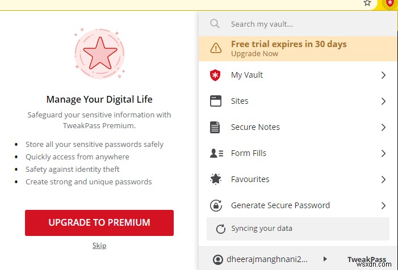Open the Form Fills menu item

(x=249, y=153)
